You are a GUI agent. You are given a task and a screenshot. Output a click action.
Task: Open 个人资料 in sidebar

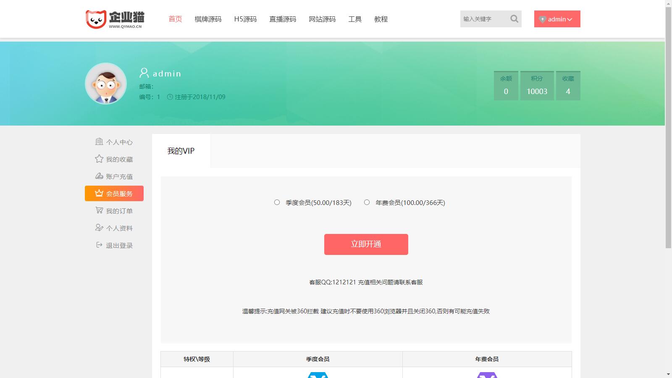pyautogui.click(x=114, y=228)
